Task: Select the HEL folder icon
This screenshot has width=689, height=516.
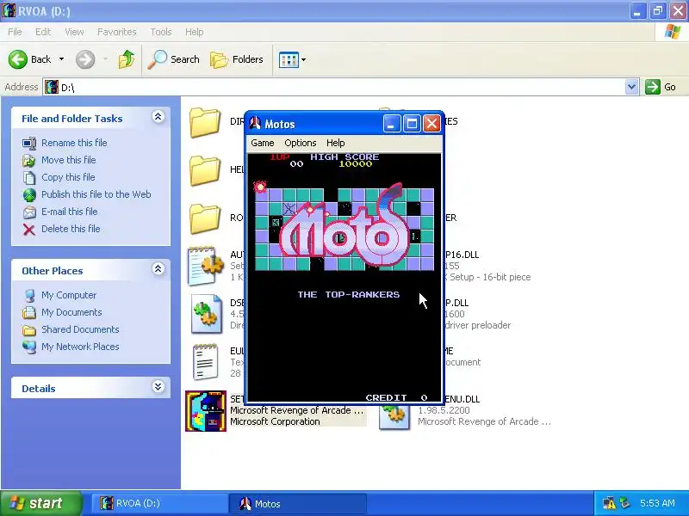Action: point(205,170)
